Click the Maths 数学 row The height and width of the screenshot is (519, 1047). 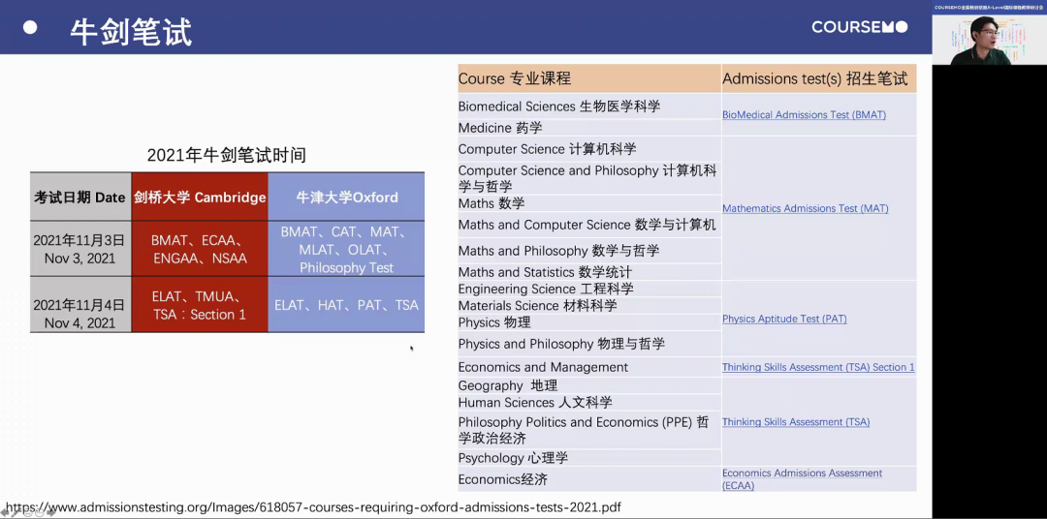[589, 203]
